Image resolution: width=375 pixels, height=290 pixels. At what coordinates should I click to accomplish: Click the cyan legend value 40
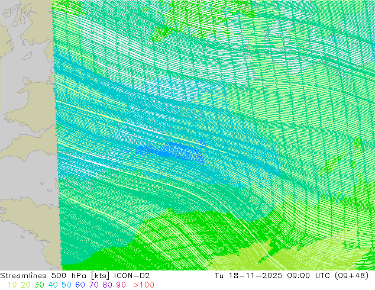pyautogui.click(x=53, y=285)
